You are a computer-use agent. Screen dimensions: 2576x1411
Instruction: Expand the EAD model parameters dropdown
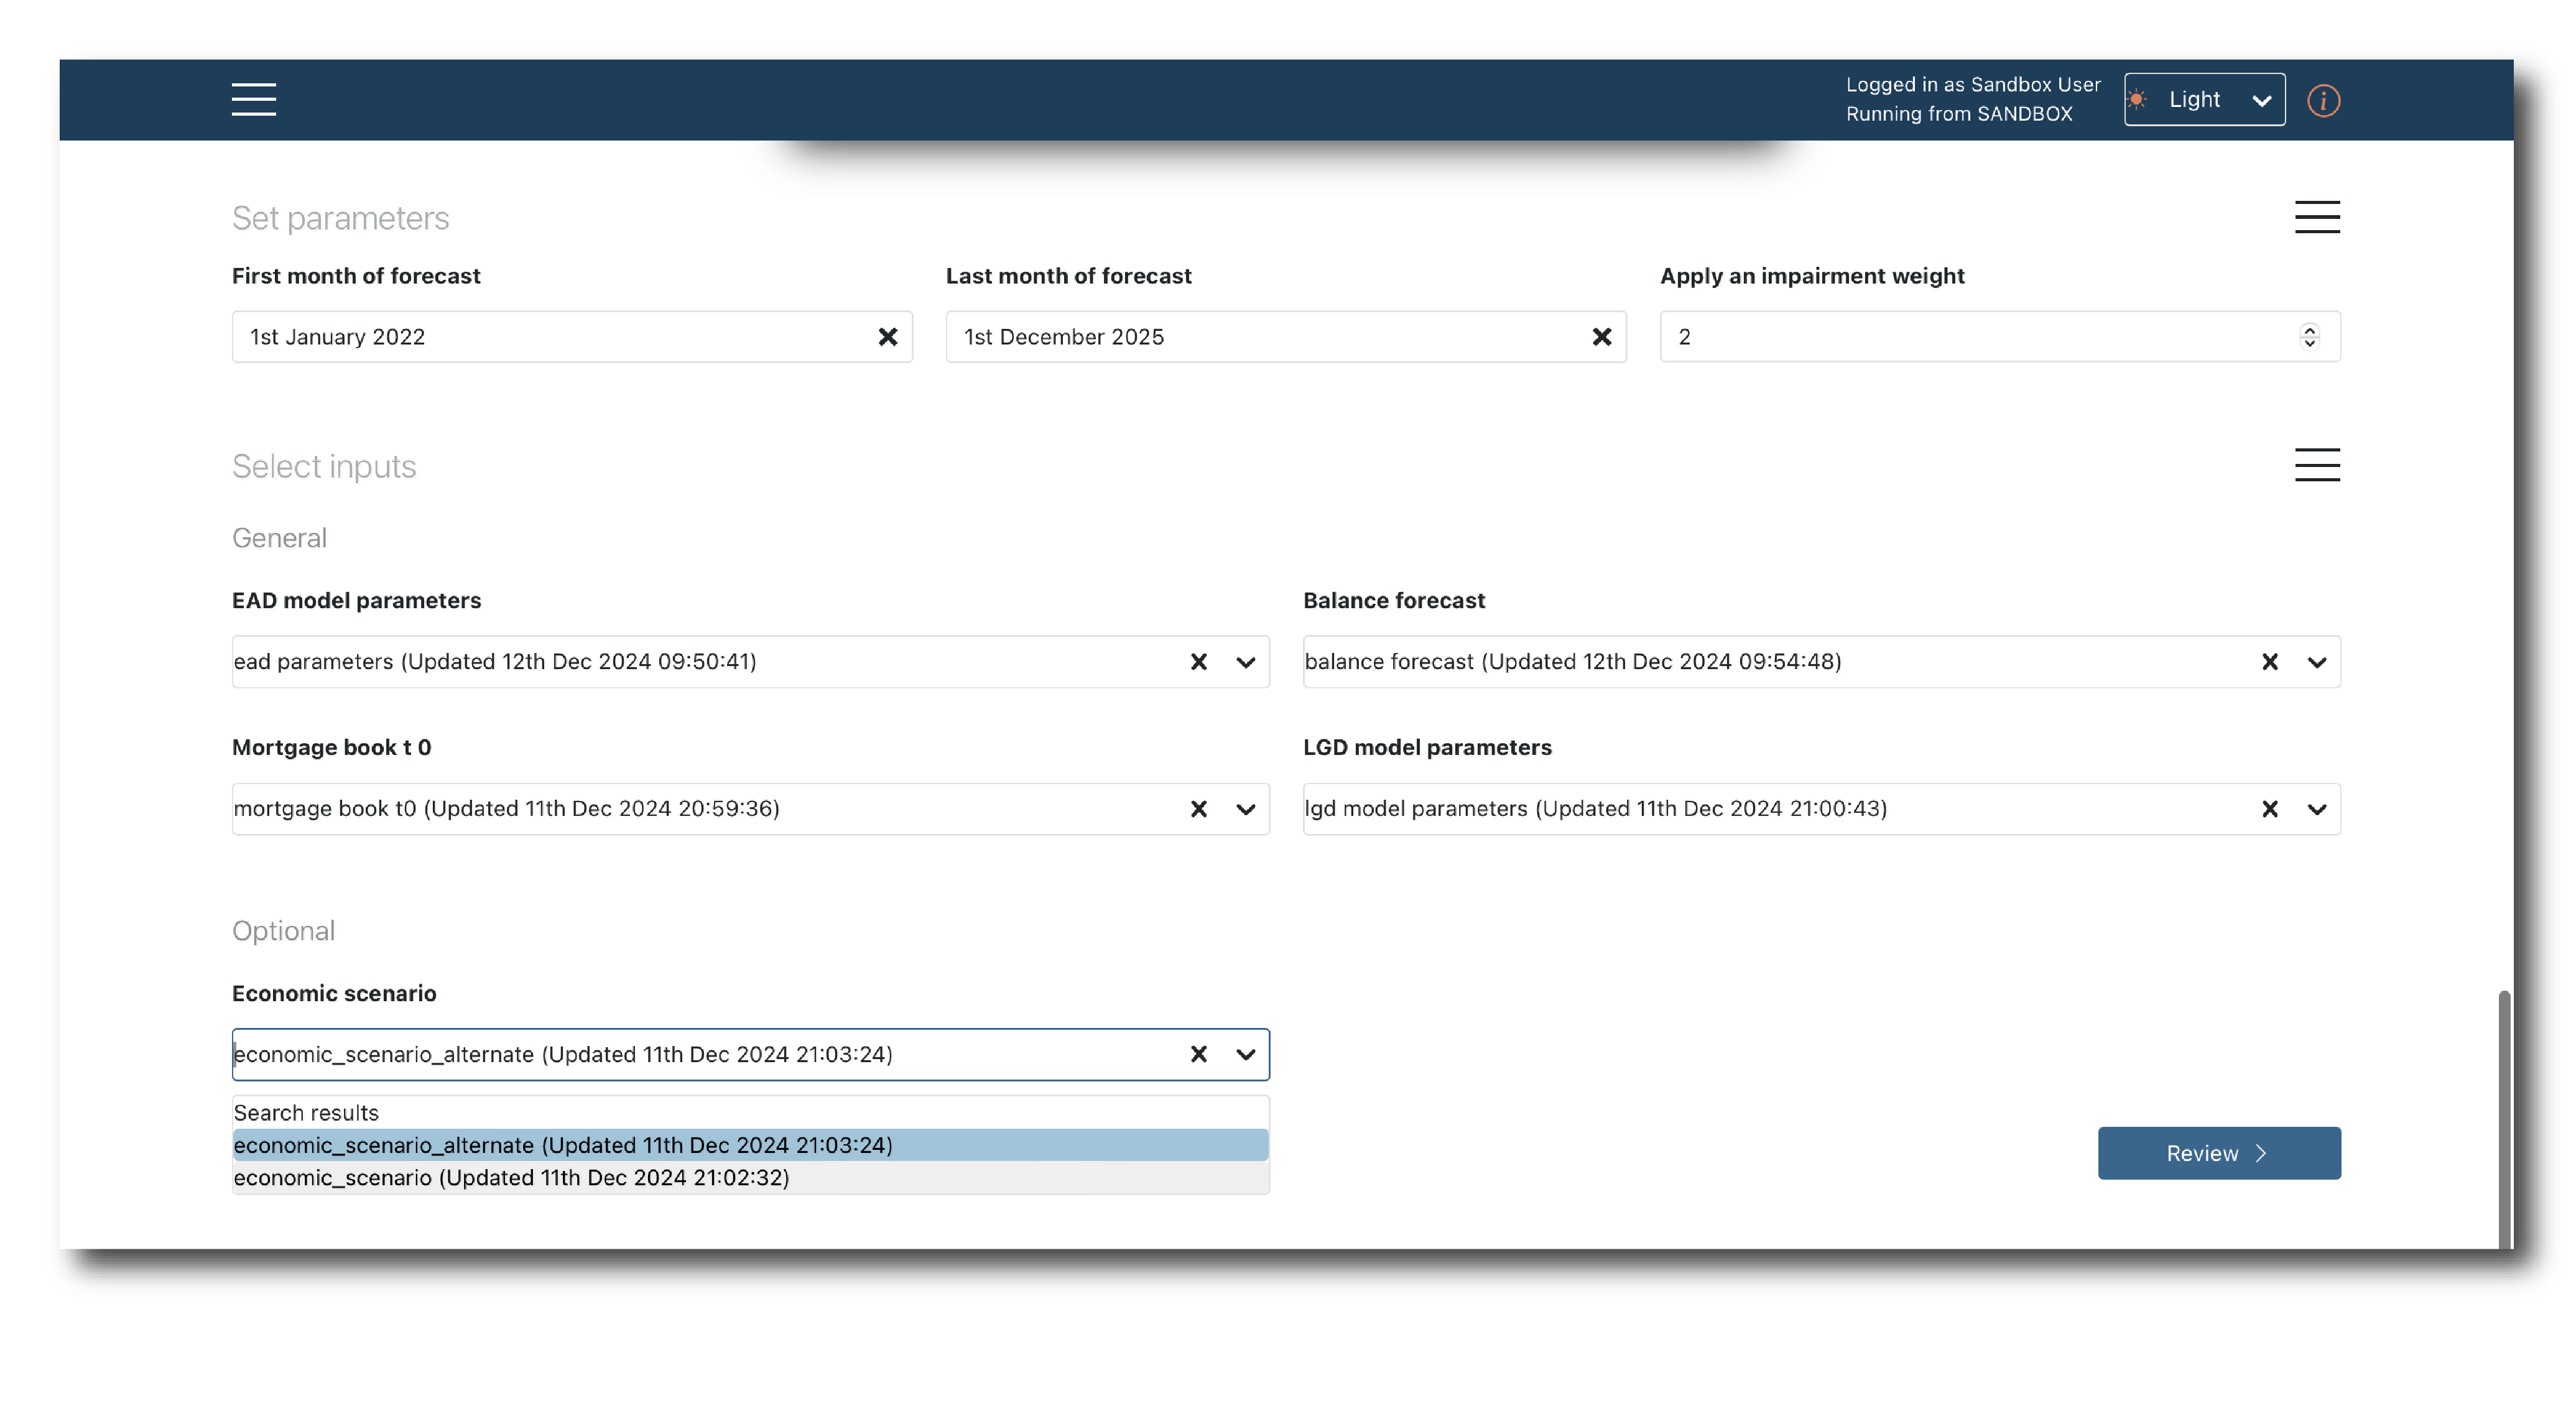[x=1245, y=662]
